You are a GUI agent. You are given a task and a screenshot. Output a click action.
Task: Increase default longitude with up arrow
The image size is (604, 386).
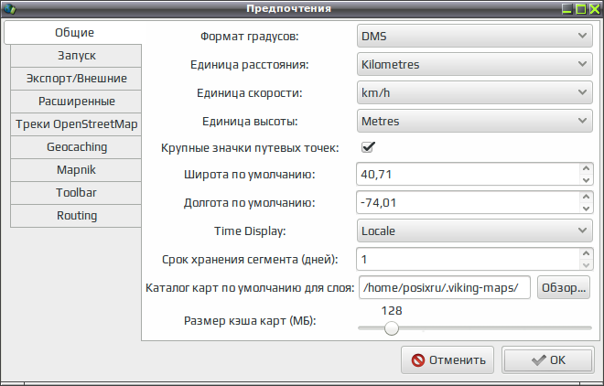coord(587,197)
